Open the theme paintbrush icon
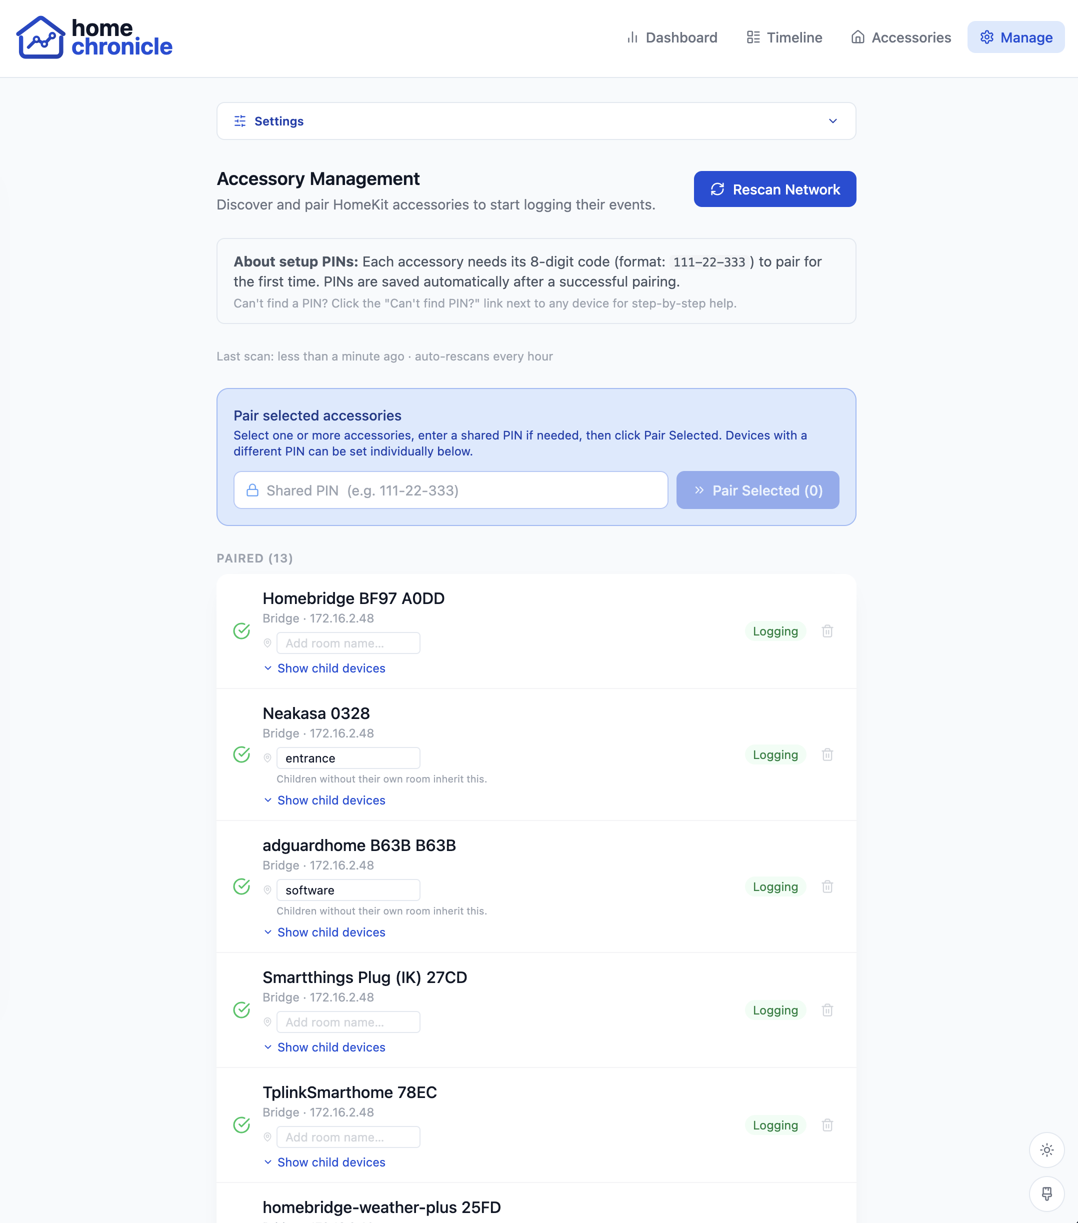The height and width of the screenshot is (1223, 1078). pyautogui.click(x=1047, y=1194)
